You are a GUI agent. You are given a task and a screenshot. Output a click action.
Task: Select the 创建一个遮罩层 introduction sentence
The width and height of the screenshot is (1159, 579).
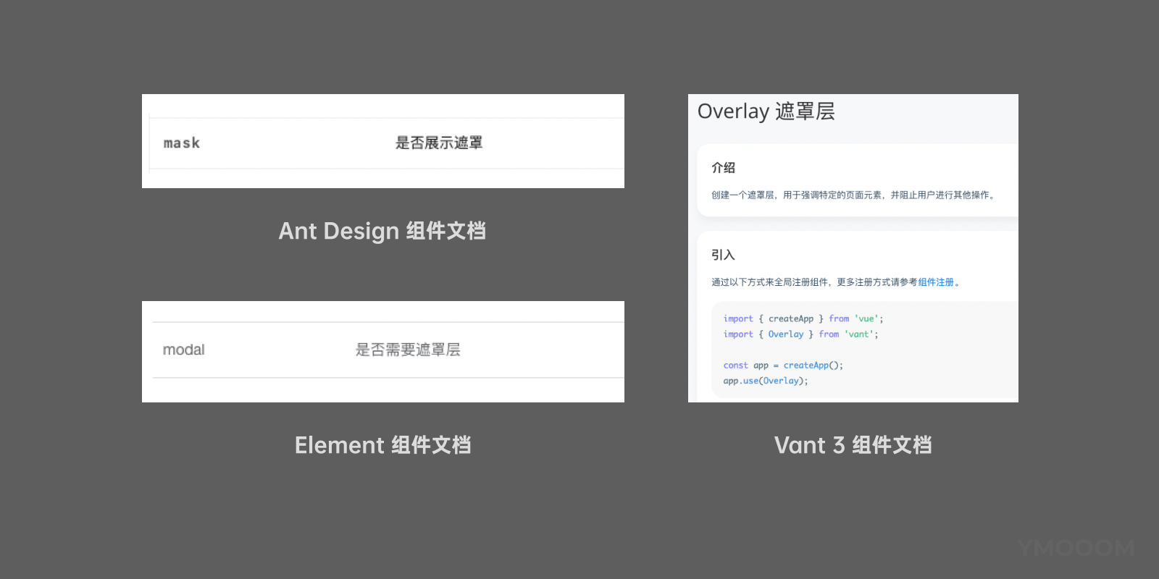coord(854,195)
